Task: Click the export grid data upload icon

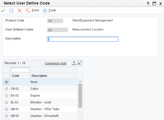Action: point(74,63)
